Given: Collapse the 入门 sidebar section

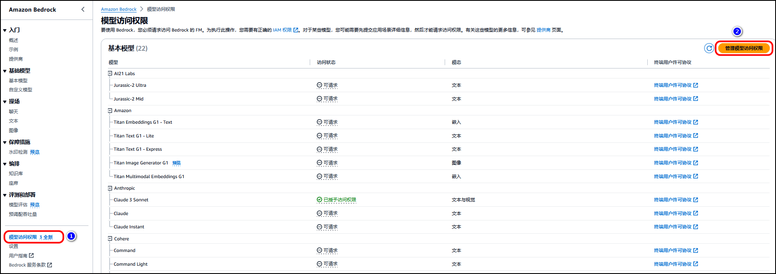Looking at the screenshot, I should click(5, 30).
